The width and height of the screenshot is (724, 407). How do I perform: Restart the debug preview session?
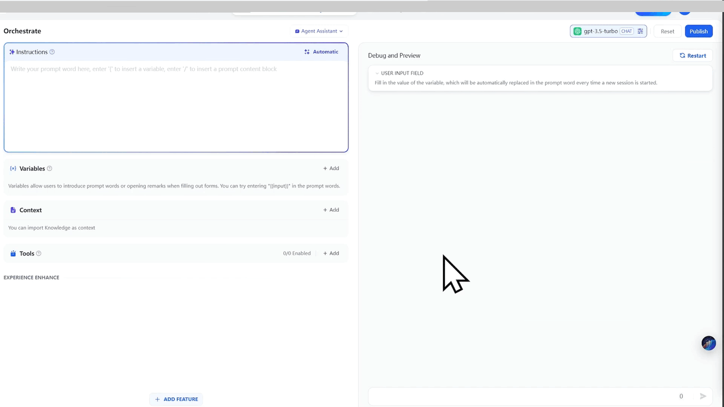[x=692, y=56]
